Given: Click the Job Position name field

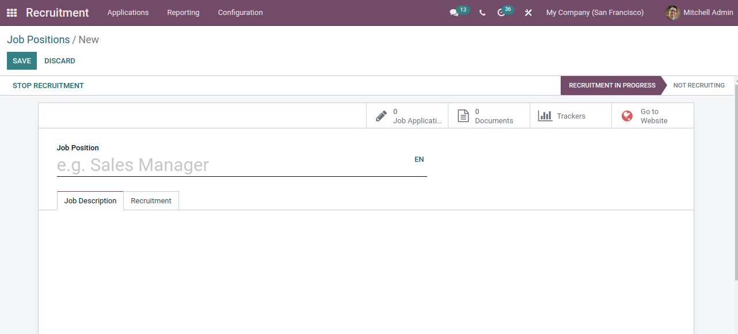Looking at the screenshot, I should coord(230,165).
